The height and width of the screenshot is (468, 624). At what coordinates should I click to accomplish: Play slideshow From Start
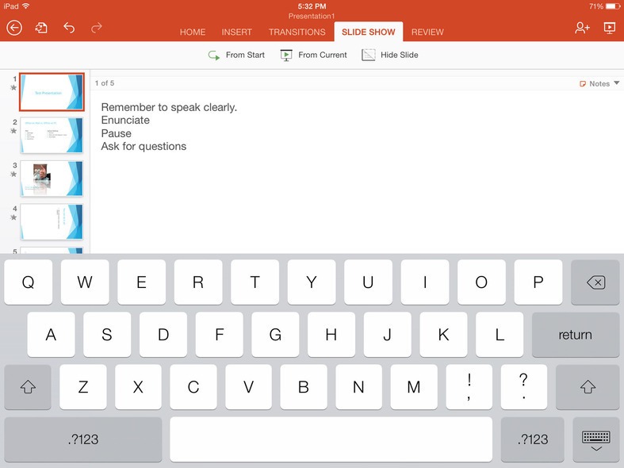click(x=236, y=55)
